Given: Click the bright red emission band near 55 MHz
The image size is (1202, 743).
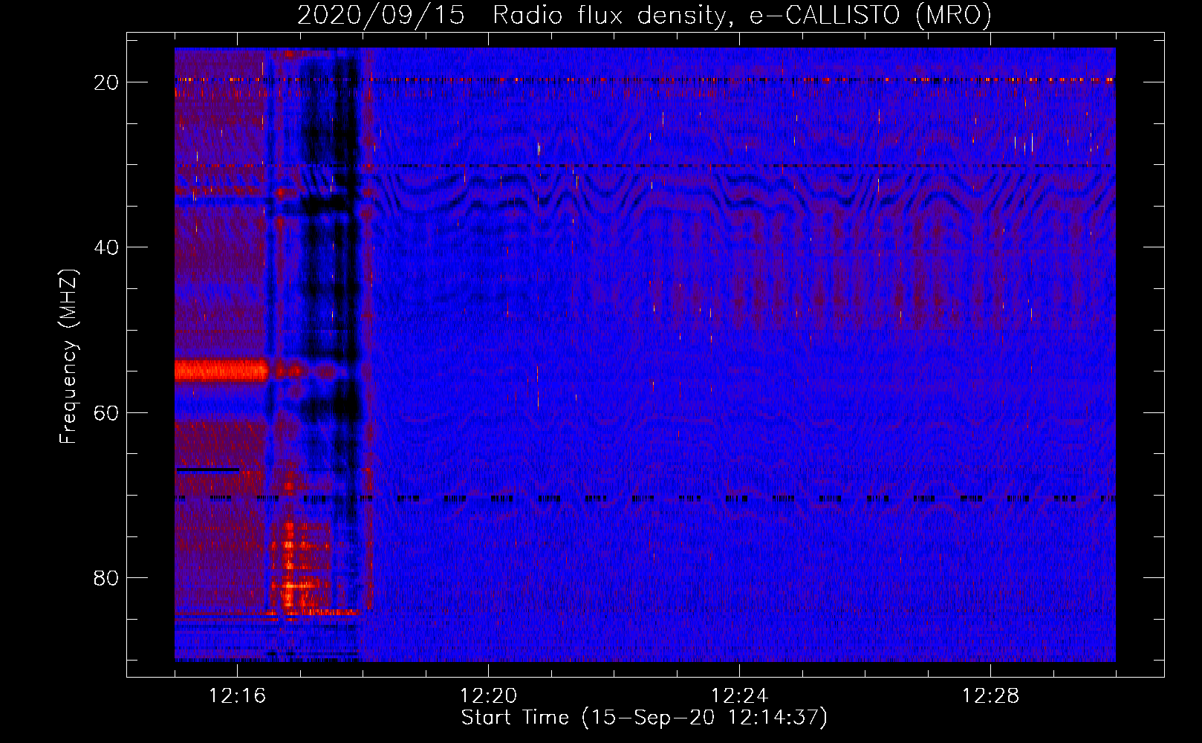Looking at the screenshot, I should 221,370.
